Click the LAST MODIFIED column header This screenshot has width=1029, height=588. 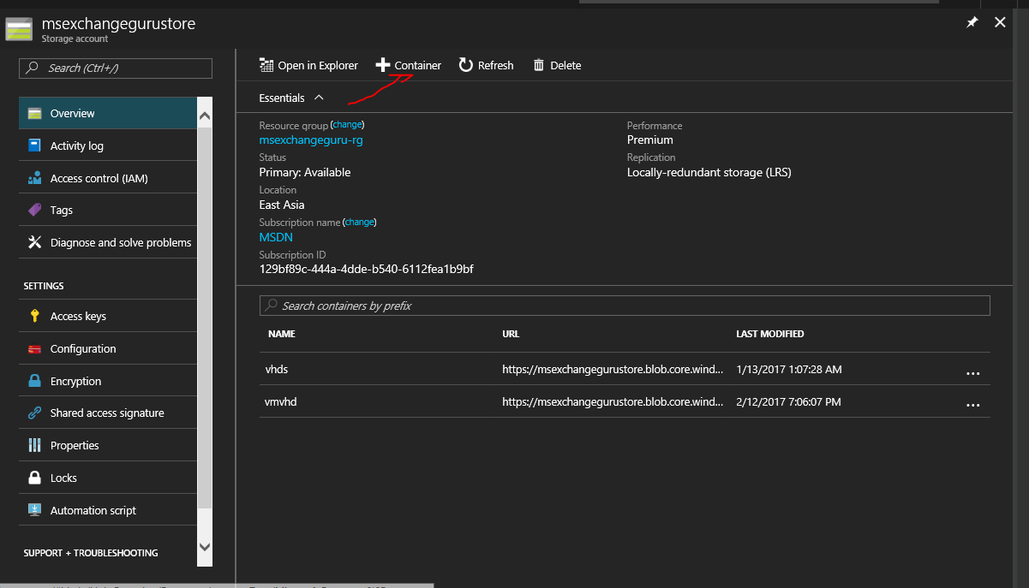click(770, 334)
